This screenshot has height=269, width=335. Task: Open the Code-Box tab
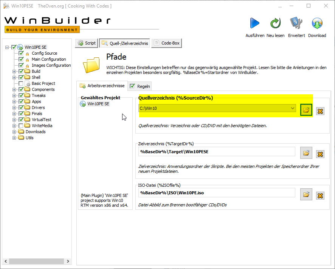click(x=167, y=43)
